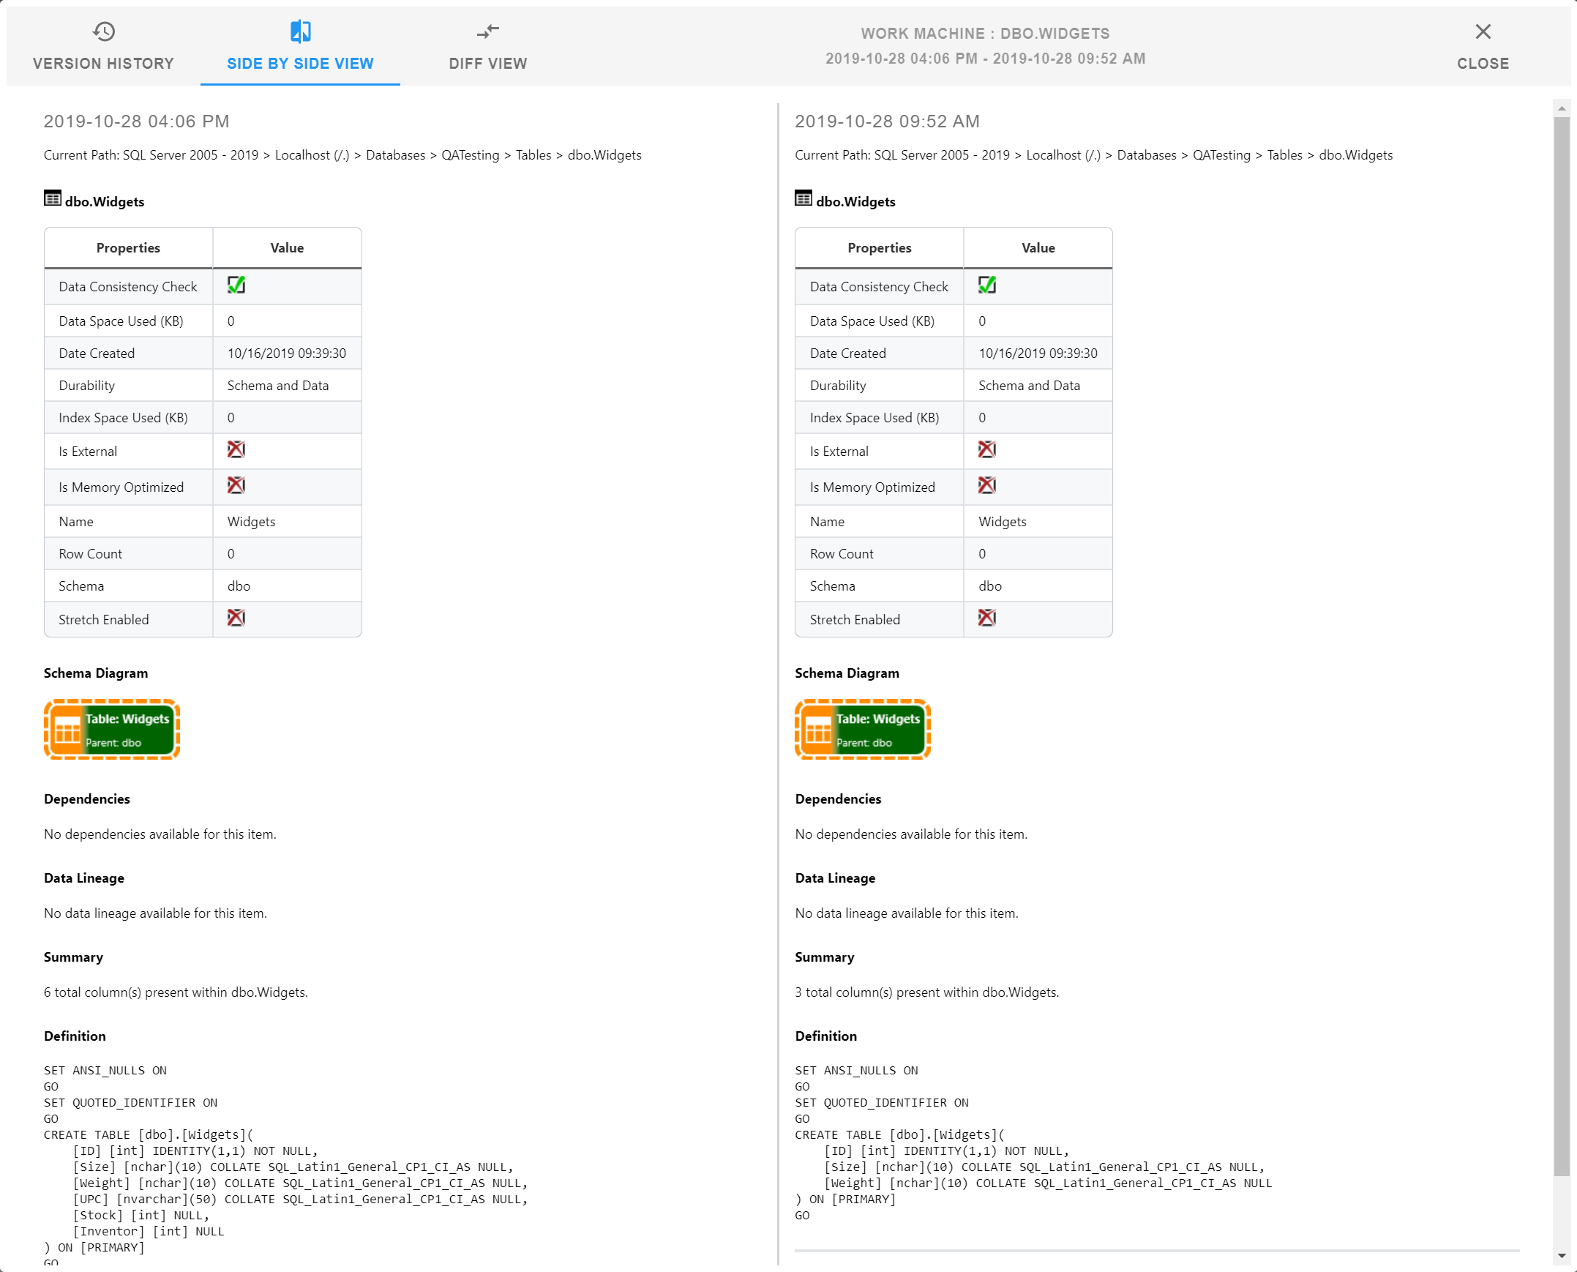Viewport: 1577px width, 1272px height.
Task: Click right dbo.Widgets table icon
Action: point(804,198)
